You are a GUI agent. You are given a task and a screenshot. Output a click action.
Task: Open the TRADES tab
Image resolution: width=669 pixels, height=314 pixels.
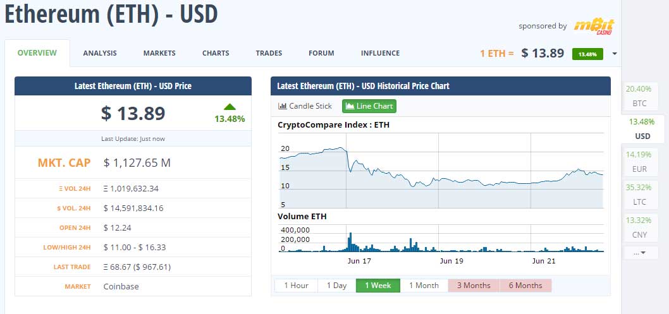pos(269,53)
